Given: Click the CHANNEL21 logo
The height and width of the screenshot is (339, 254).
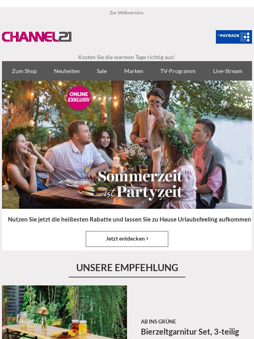Looking at the screenshot, I should [x=37, y=37].
